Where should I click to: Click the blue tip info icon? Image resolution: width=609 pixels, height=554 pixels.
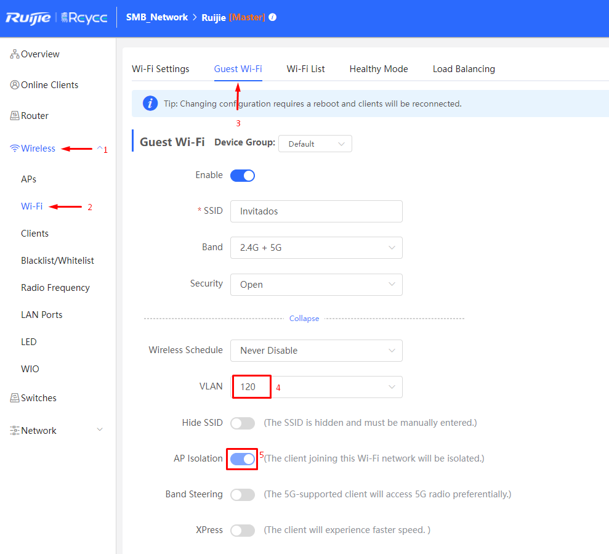(x=150, y=104)
